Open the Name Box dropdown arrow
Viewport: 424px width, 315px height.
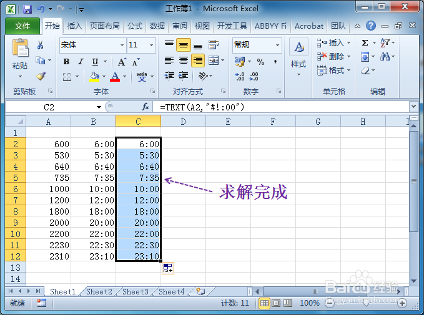point(99,107)
